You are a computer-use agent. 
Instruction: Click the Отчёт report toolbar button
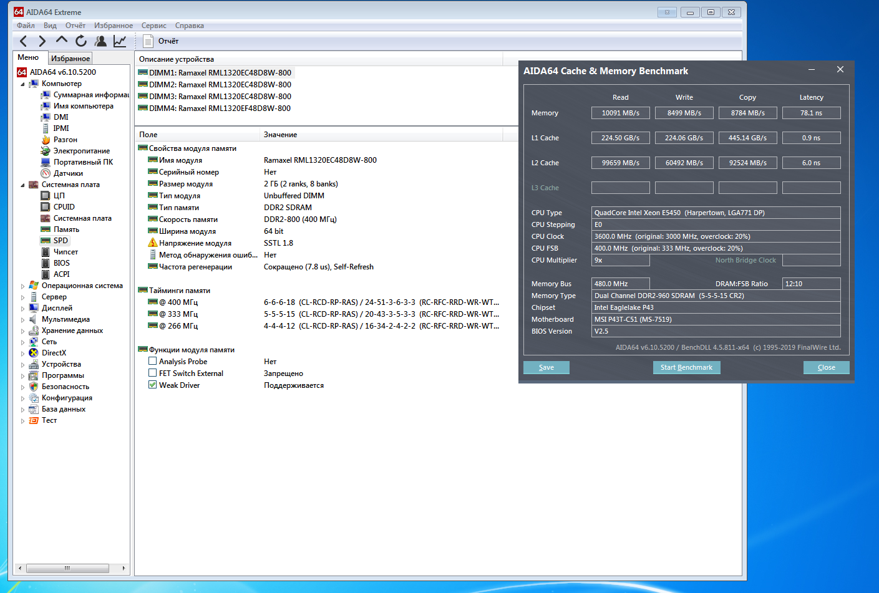coord(161,41)
